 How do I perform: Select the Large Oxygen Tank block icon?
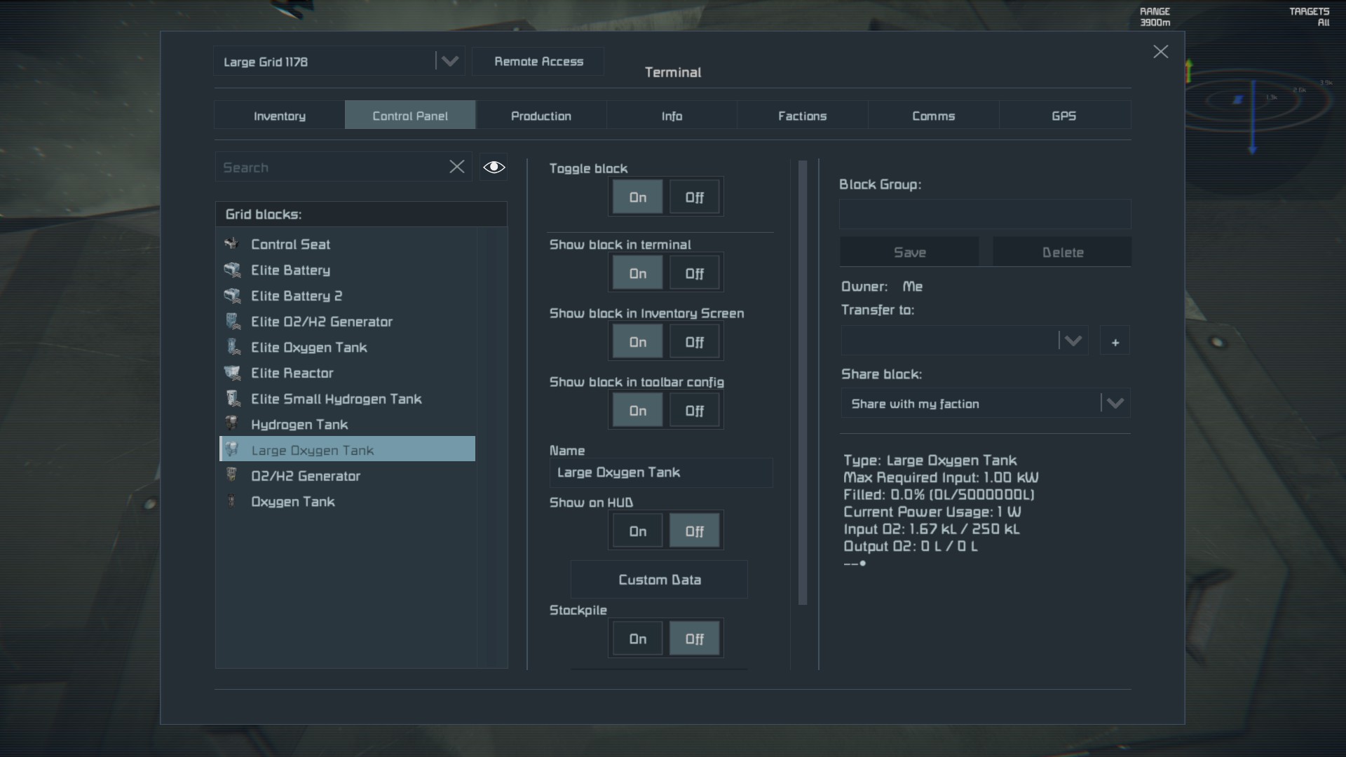tap(232, 449)
